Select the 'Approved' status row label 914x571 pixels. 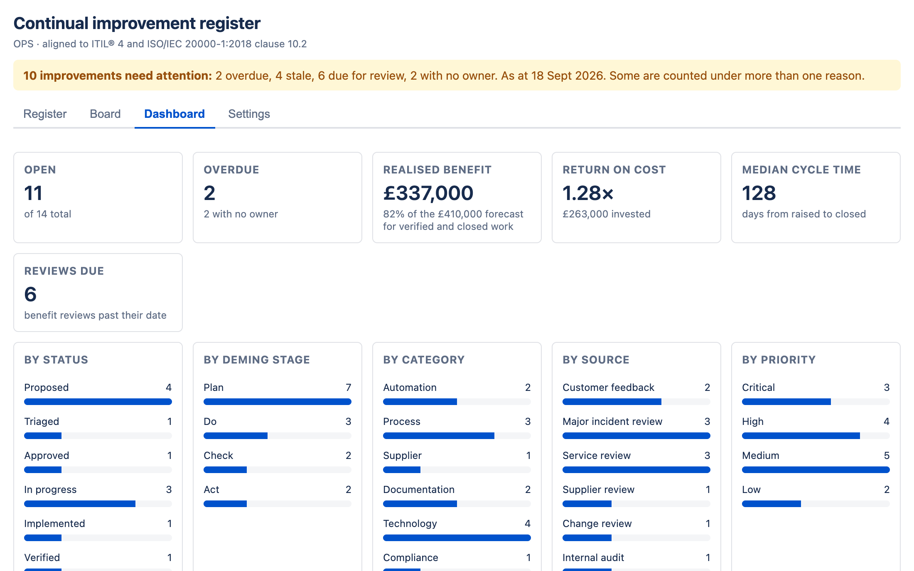tap(47, 456)
